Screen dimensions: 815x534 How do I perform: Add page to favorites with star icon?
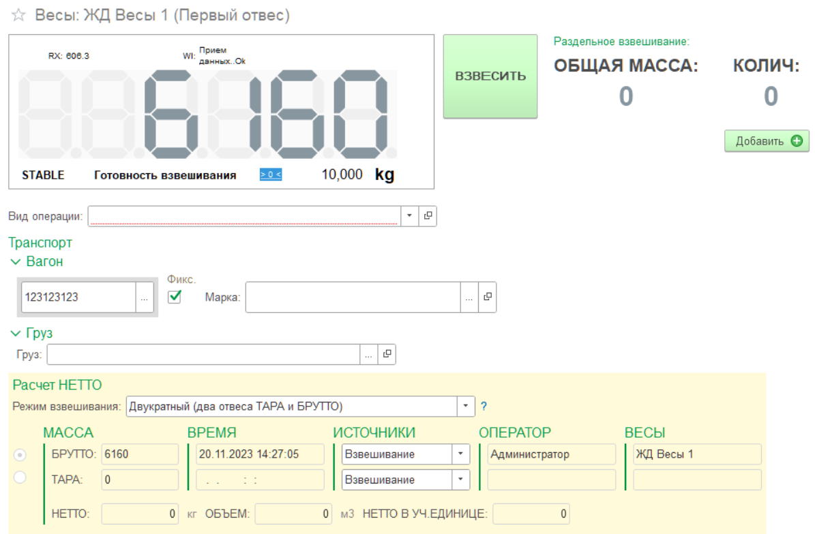(17, 16)
